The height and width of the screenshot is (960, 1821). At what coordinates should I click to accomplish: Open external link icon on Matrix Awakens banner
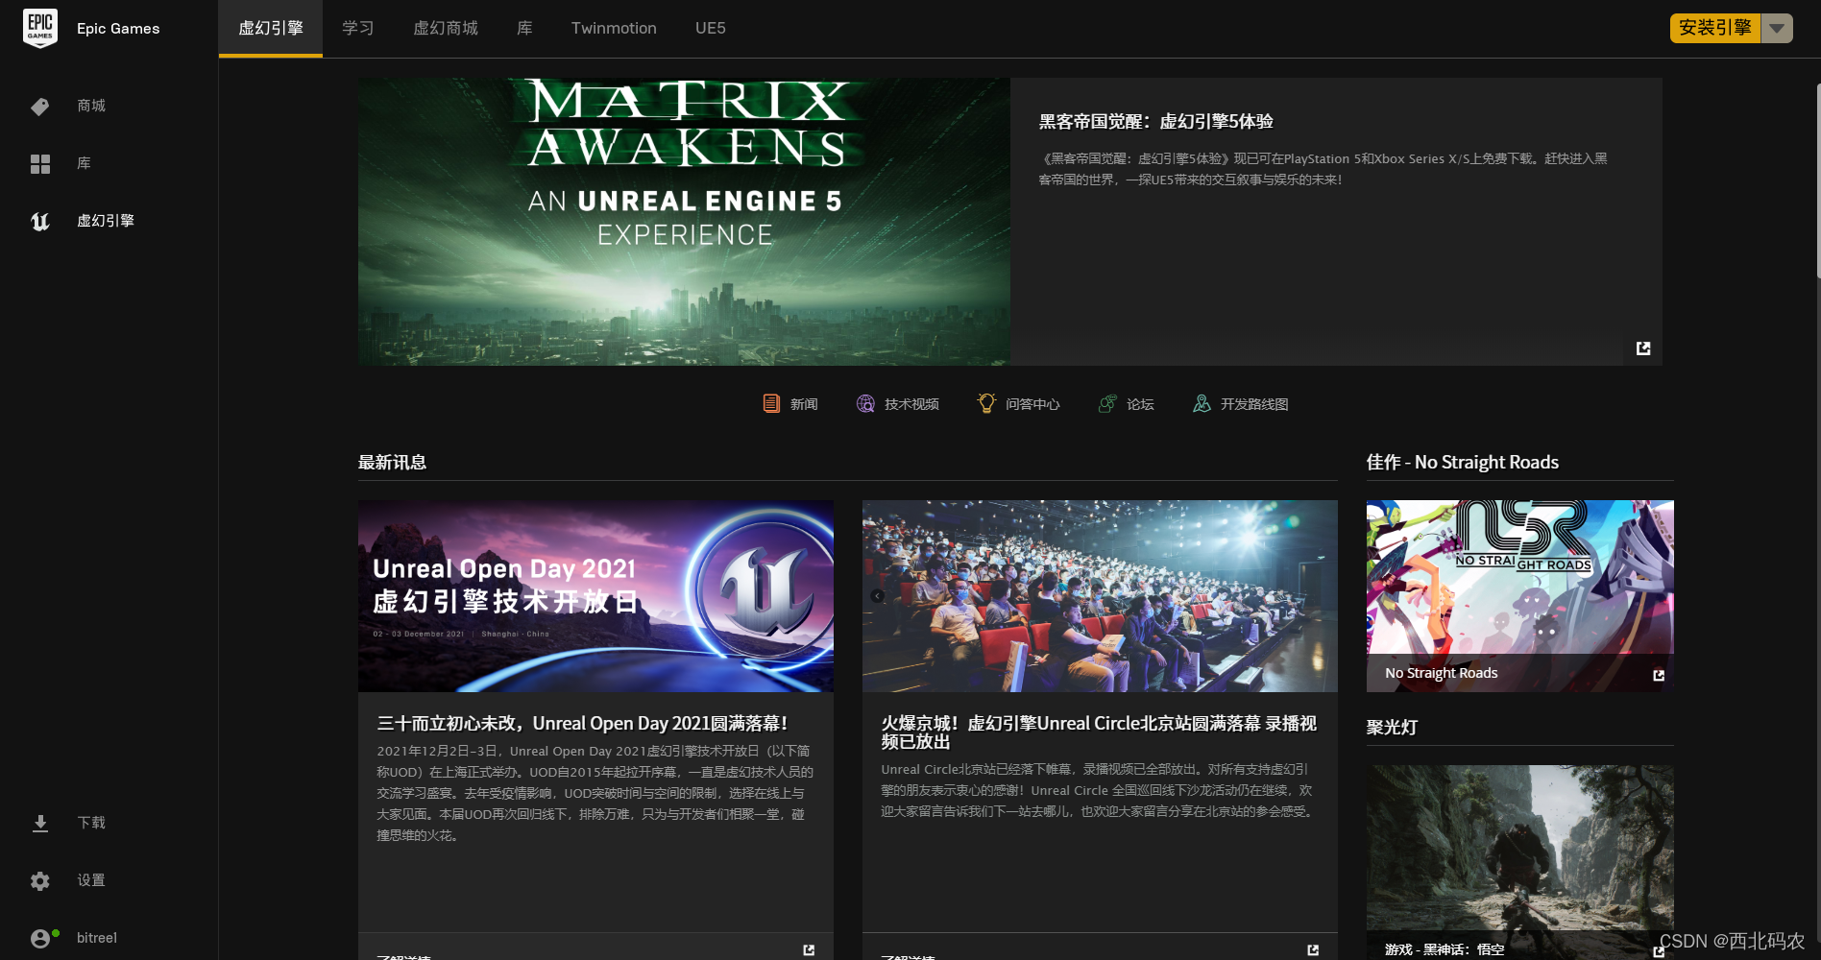click(x=1643, y=348)
